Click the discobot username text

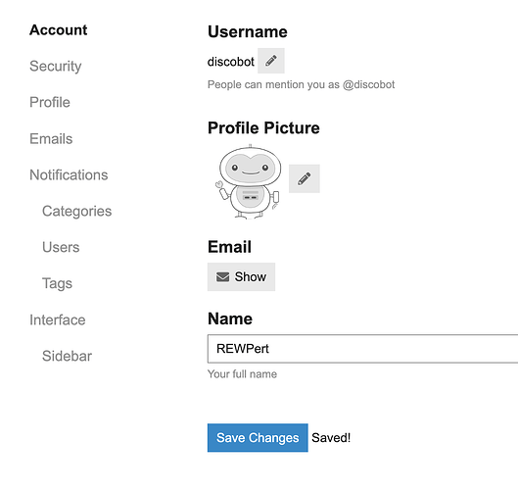tap(231, 62)
